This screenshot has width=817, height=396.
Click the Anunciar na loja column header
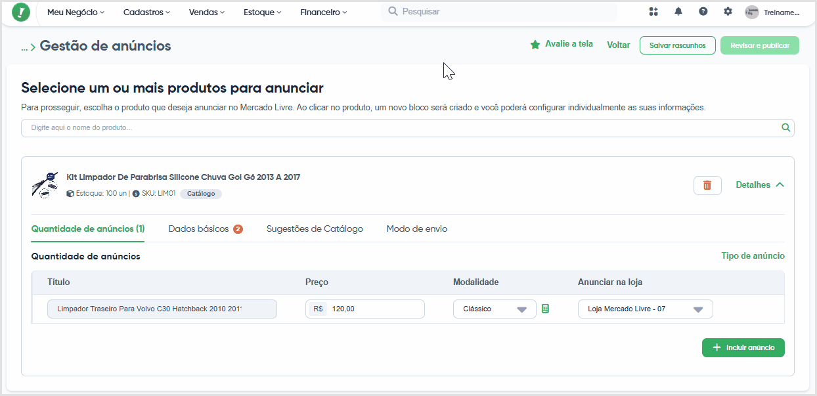pos(610,282)
